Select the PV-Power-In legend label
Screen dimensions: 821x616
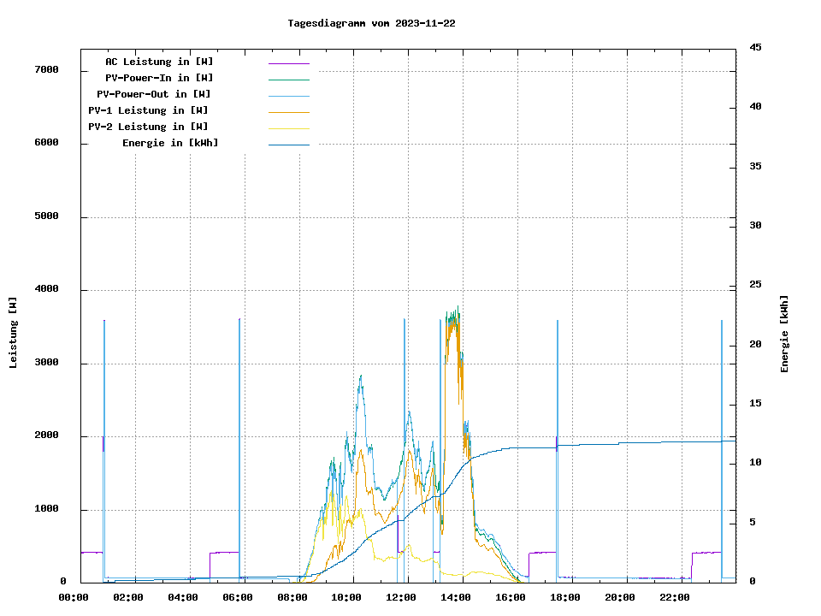pos(159,78)
